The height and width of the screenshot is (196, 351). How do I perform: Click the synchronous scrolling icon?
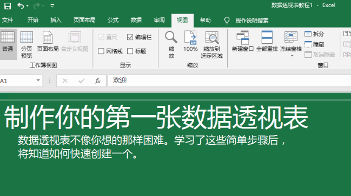(x=347, y=44)
